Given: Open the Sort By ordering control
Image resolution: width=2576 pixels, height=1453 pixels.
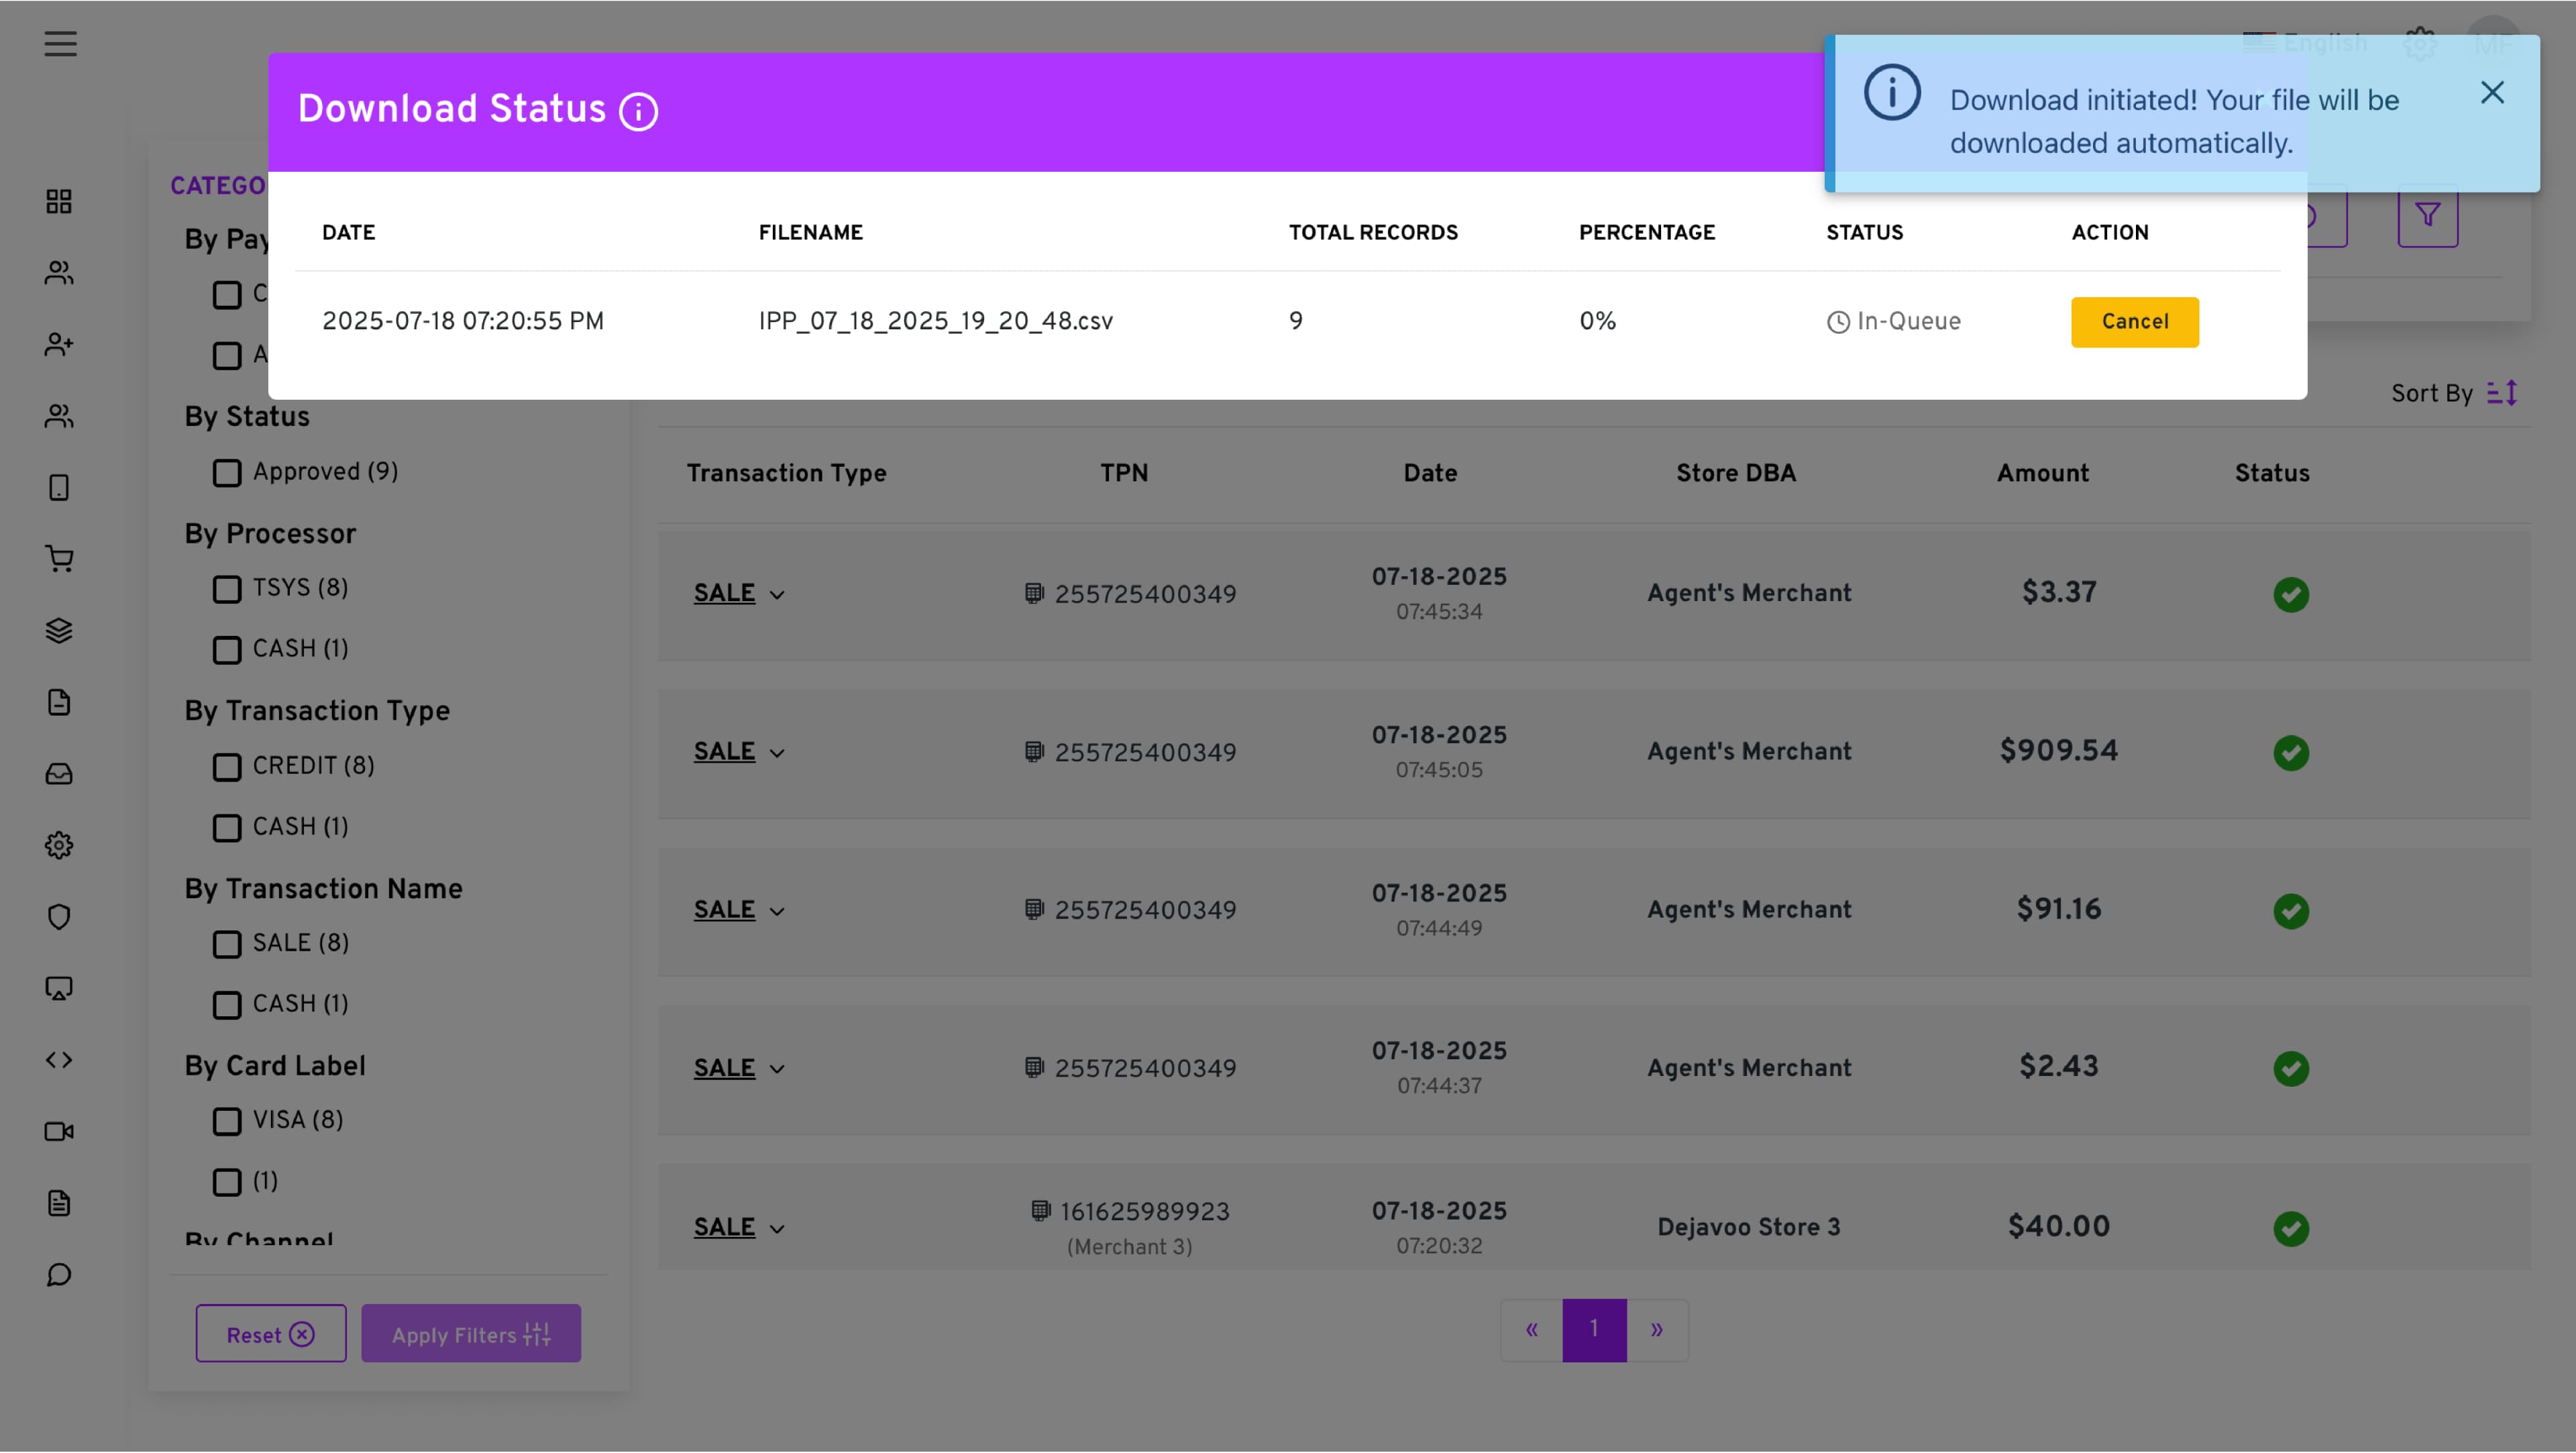Looking at the screenshot, I should [x=2501, y=393].
